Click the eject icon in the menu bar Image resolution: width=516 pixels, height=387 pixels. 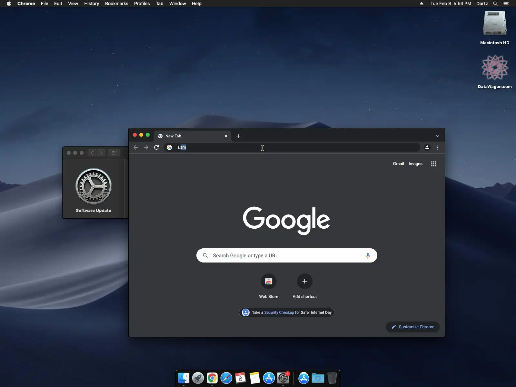(422, 4)
